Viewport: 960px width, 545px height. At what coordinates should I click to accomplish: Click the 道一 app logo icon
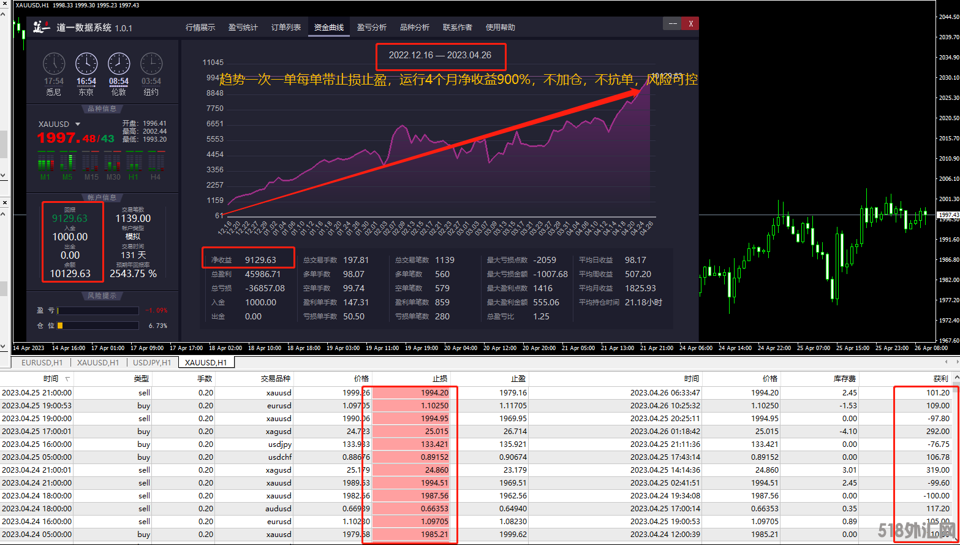pos(42,27)
